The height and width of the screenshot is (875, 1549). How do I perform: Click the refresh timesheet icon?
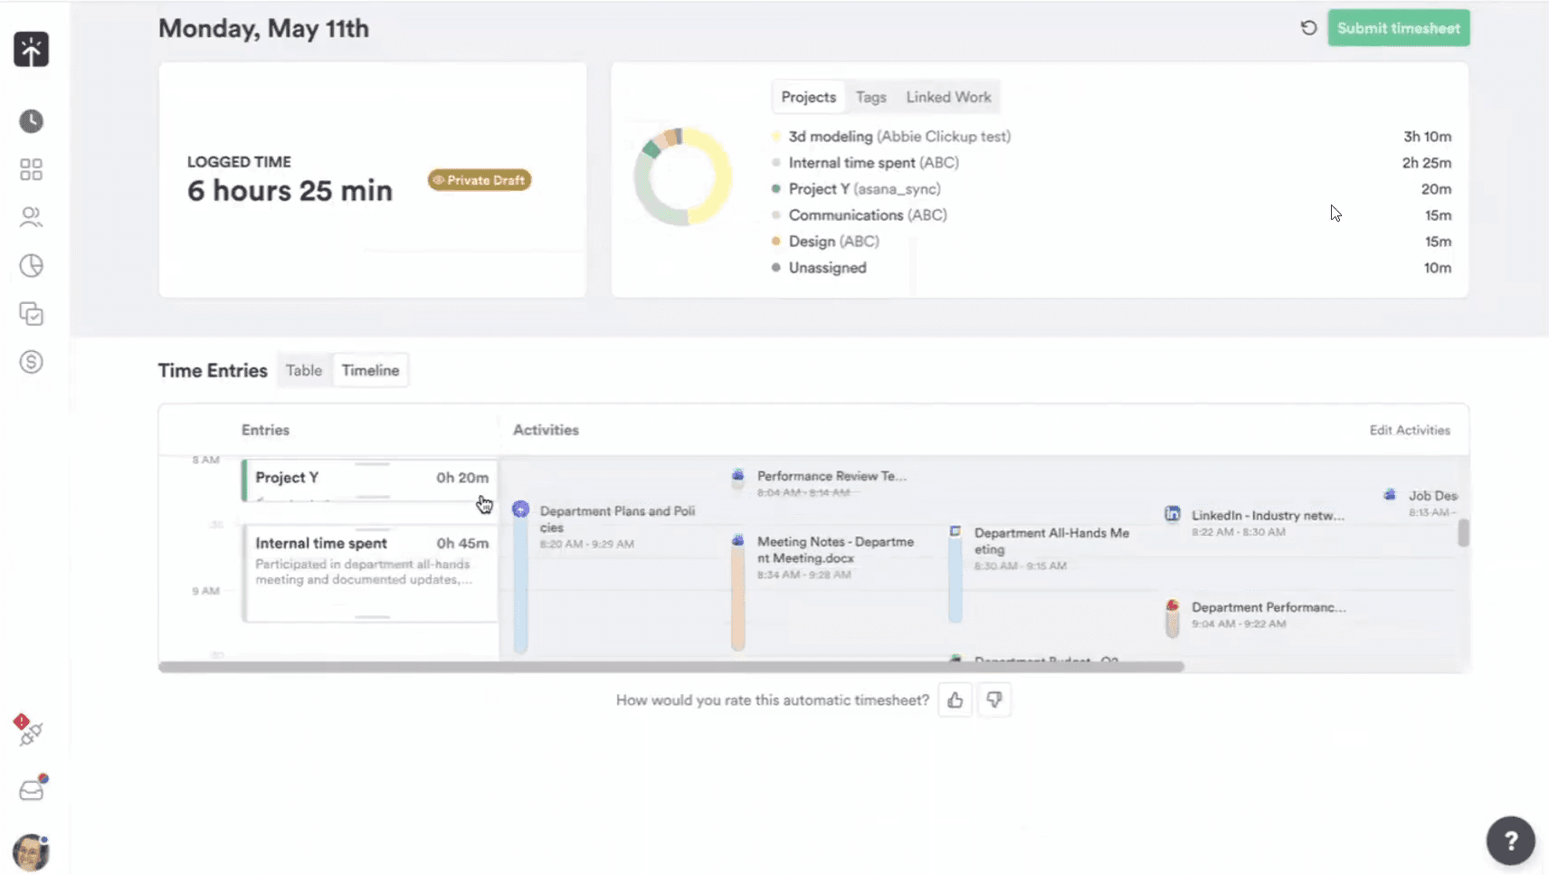tap(1308, 28)
